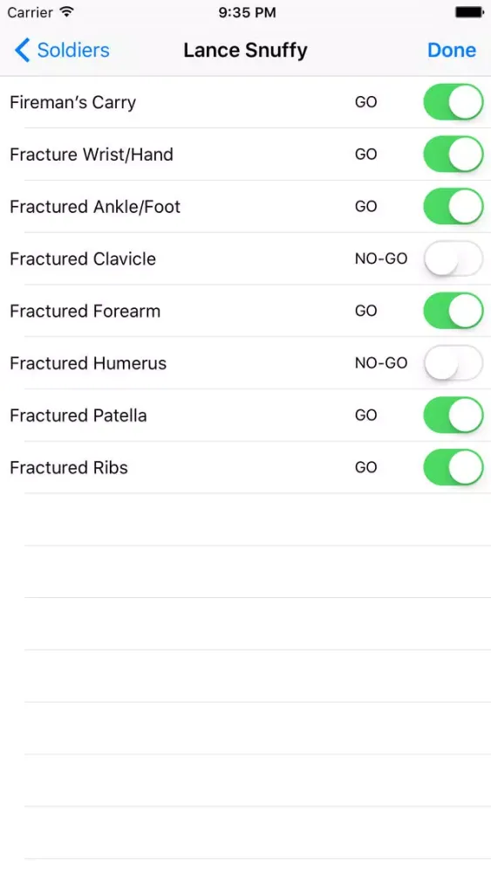Screen dimensions: 491x873
Task: Tap the 9:35 PM clock
Action: click(247, 12)
